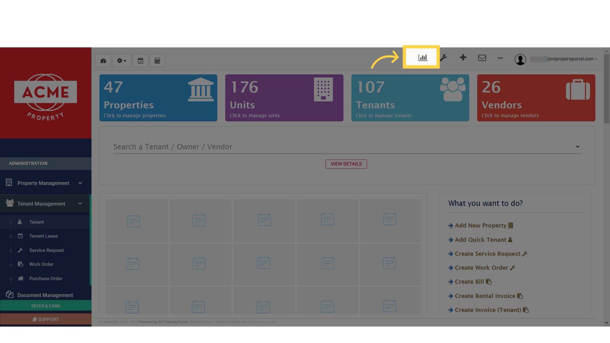Open the dashboard speedometer icon

pos(103,61)
